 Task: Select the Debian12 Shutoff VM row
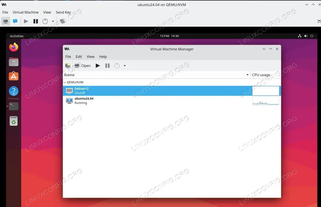[172, 91]
